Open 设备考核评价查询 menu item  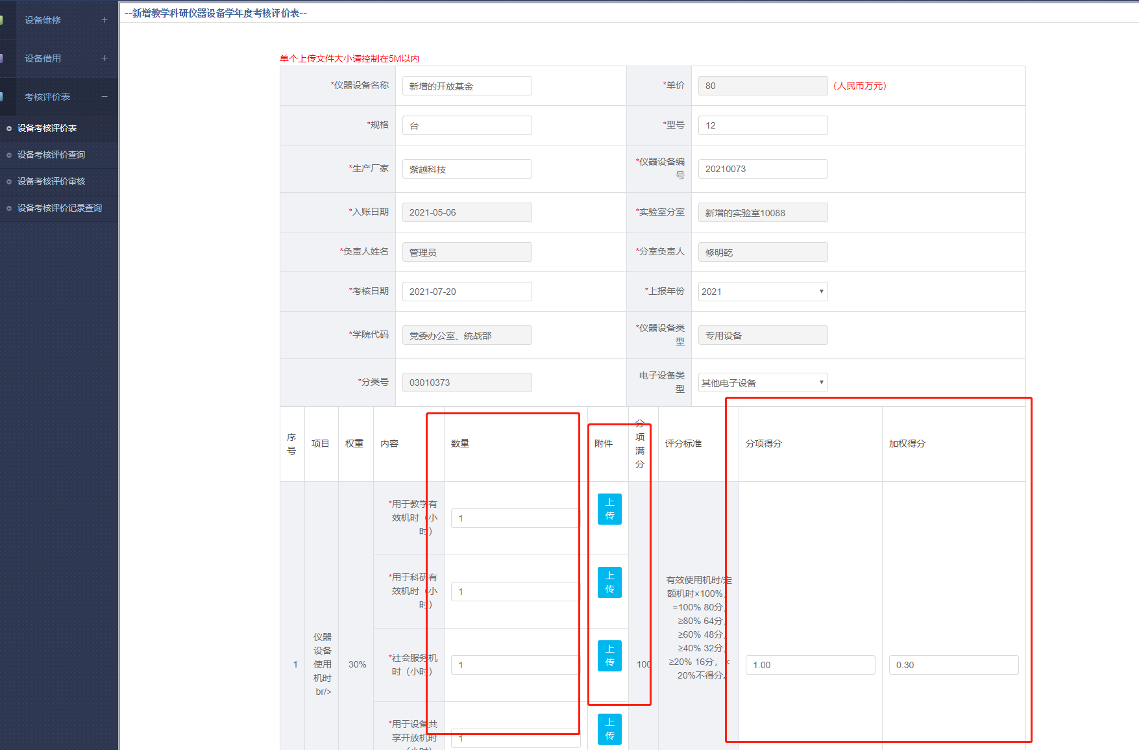coord(51,155)
